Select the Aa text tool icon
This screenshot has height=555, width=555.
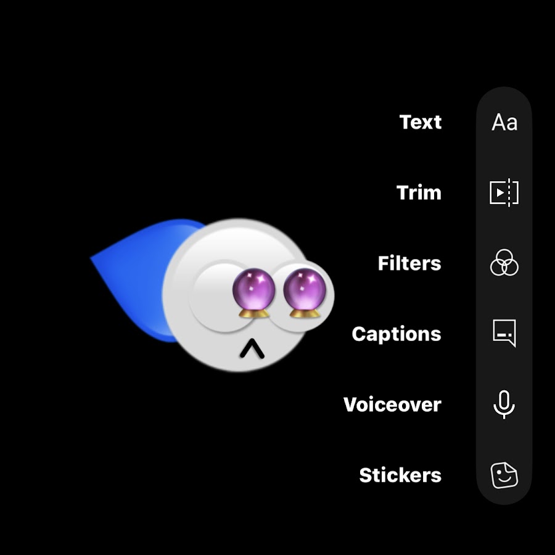tap(504, 122)
